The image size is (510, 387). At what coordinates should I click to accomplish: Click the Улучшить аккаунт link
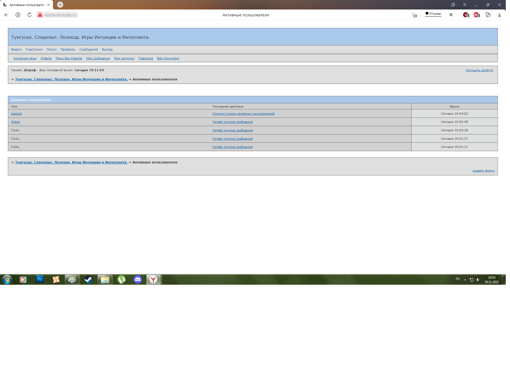(479, 70)
